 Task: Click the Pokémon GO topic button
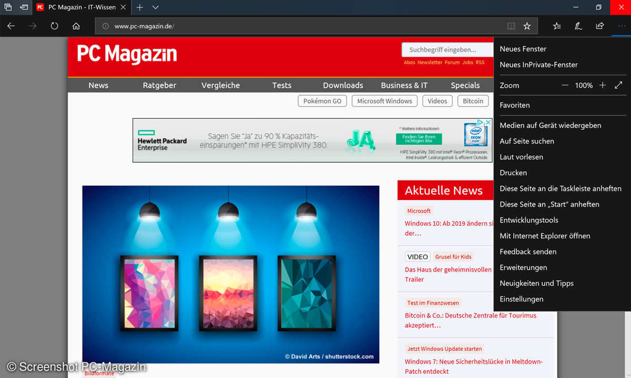point(322,101)
